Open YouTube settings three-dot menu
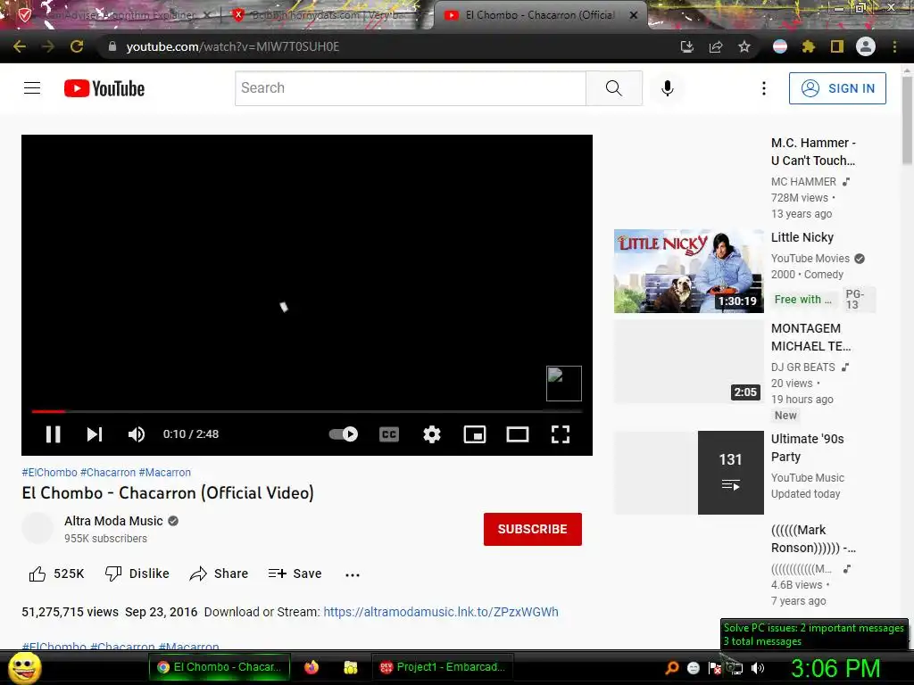The height and width of the screenshot is (685, 914). [x=764, y=88]
